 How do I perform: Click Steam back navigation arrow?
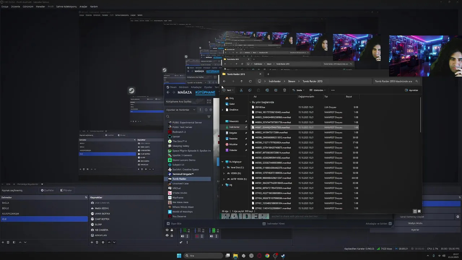[x=168, y=92]
